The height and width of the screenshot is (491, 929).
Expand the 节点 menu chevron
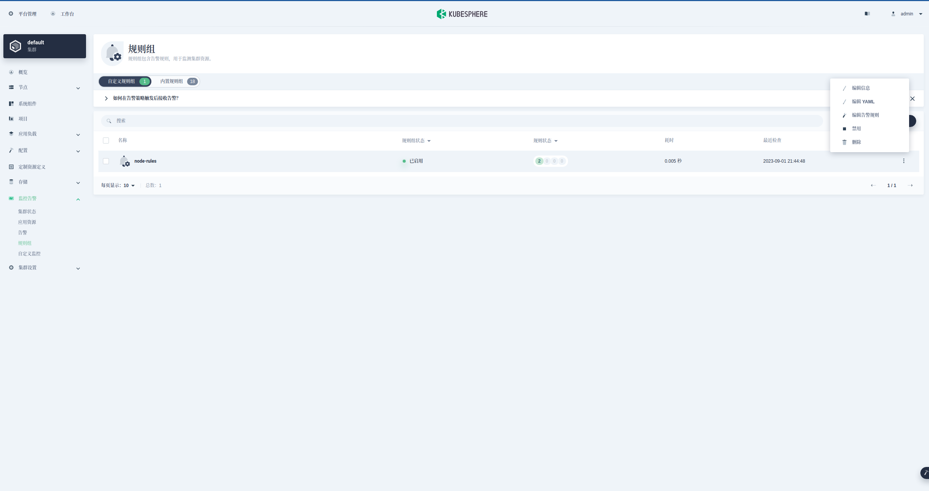coord(78,88)
